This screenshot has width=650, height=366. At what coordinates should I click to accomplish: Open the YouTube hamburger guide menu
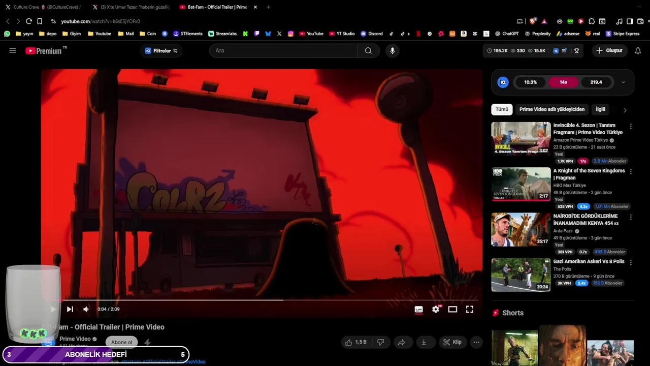[13, 51]
